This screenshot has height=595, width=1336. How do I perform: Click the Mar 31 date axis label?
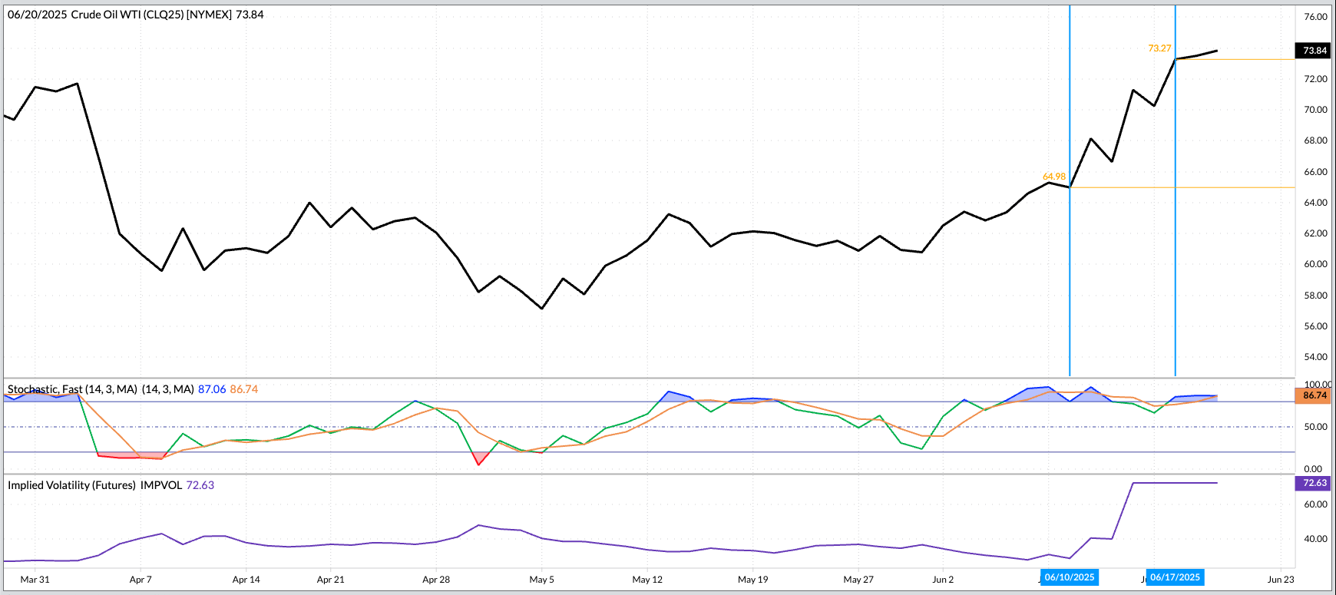pos(35,580)
